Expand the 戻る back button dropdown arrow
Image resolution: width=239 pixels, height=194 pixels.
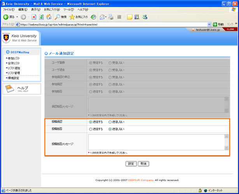coord(17,17)
